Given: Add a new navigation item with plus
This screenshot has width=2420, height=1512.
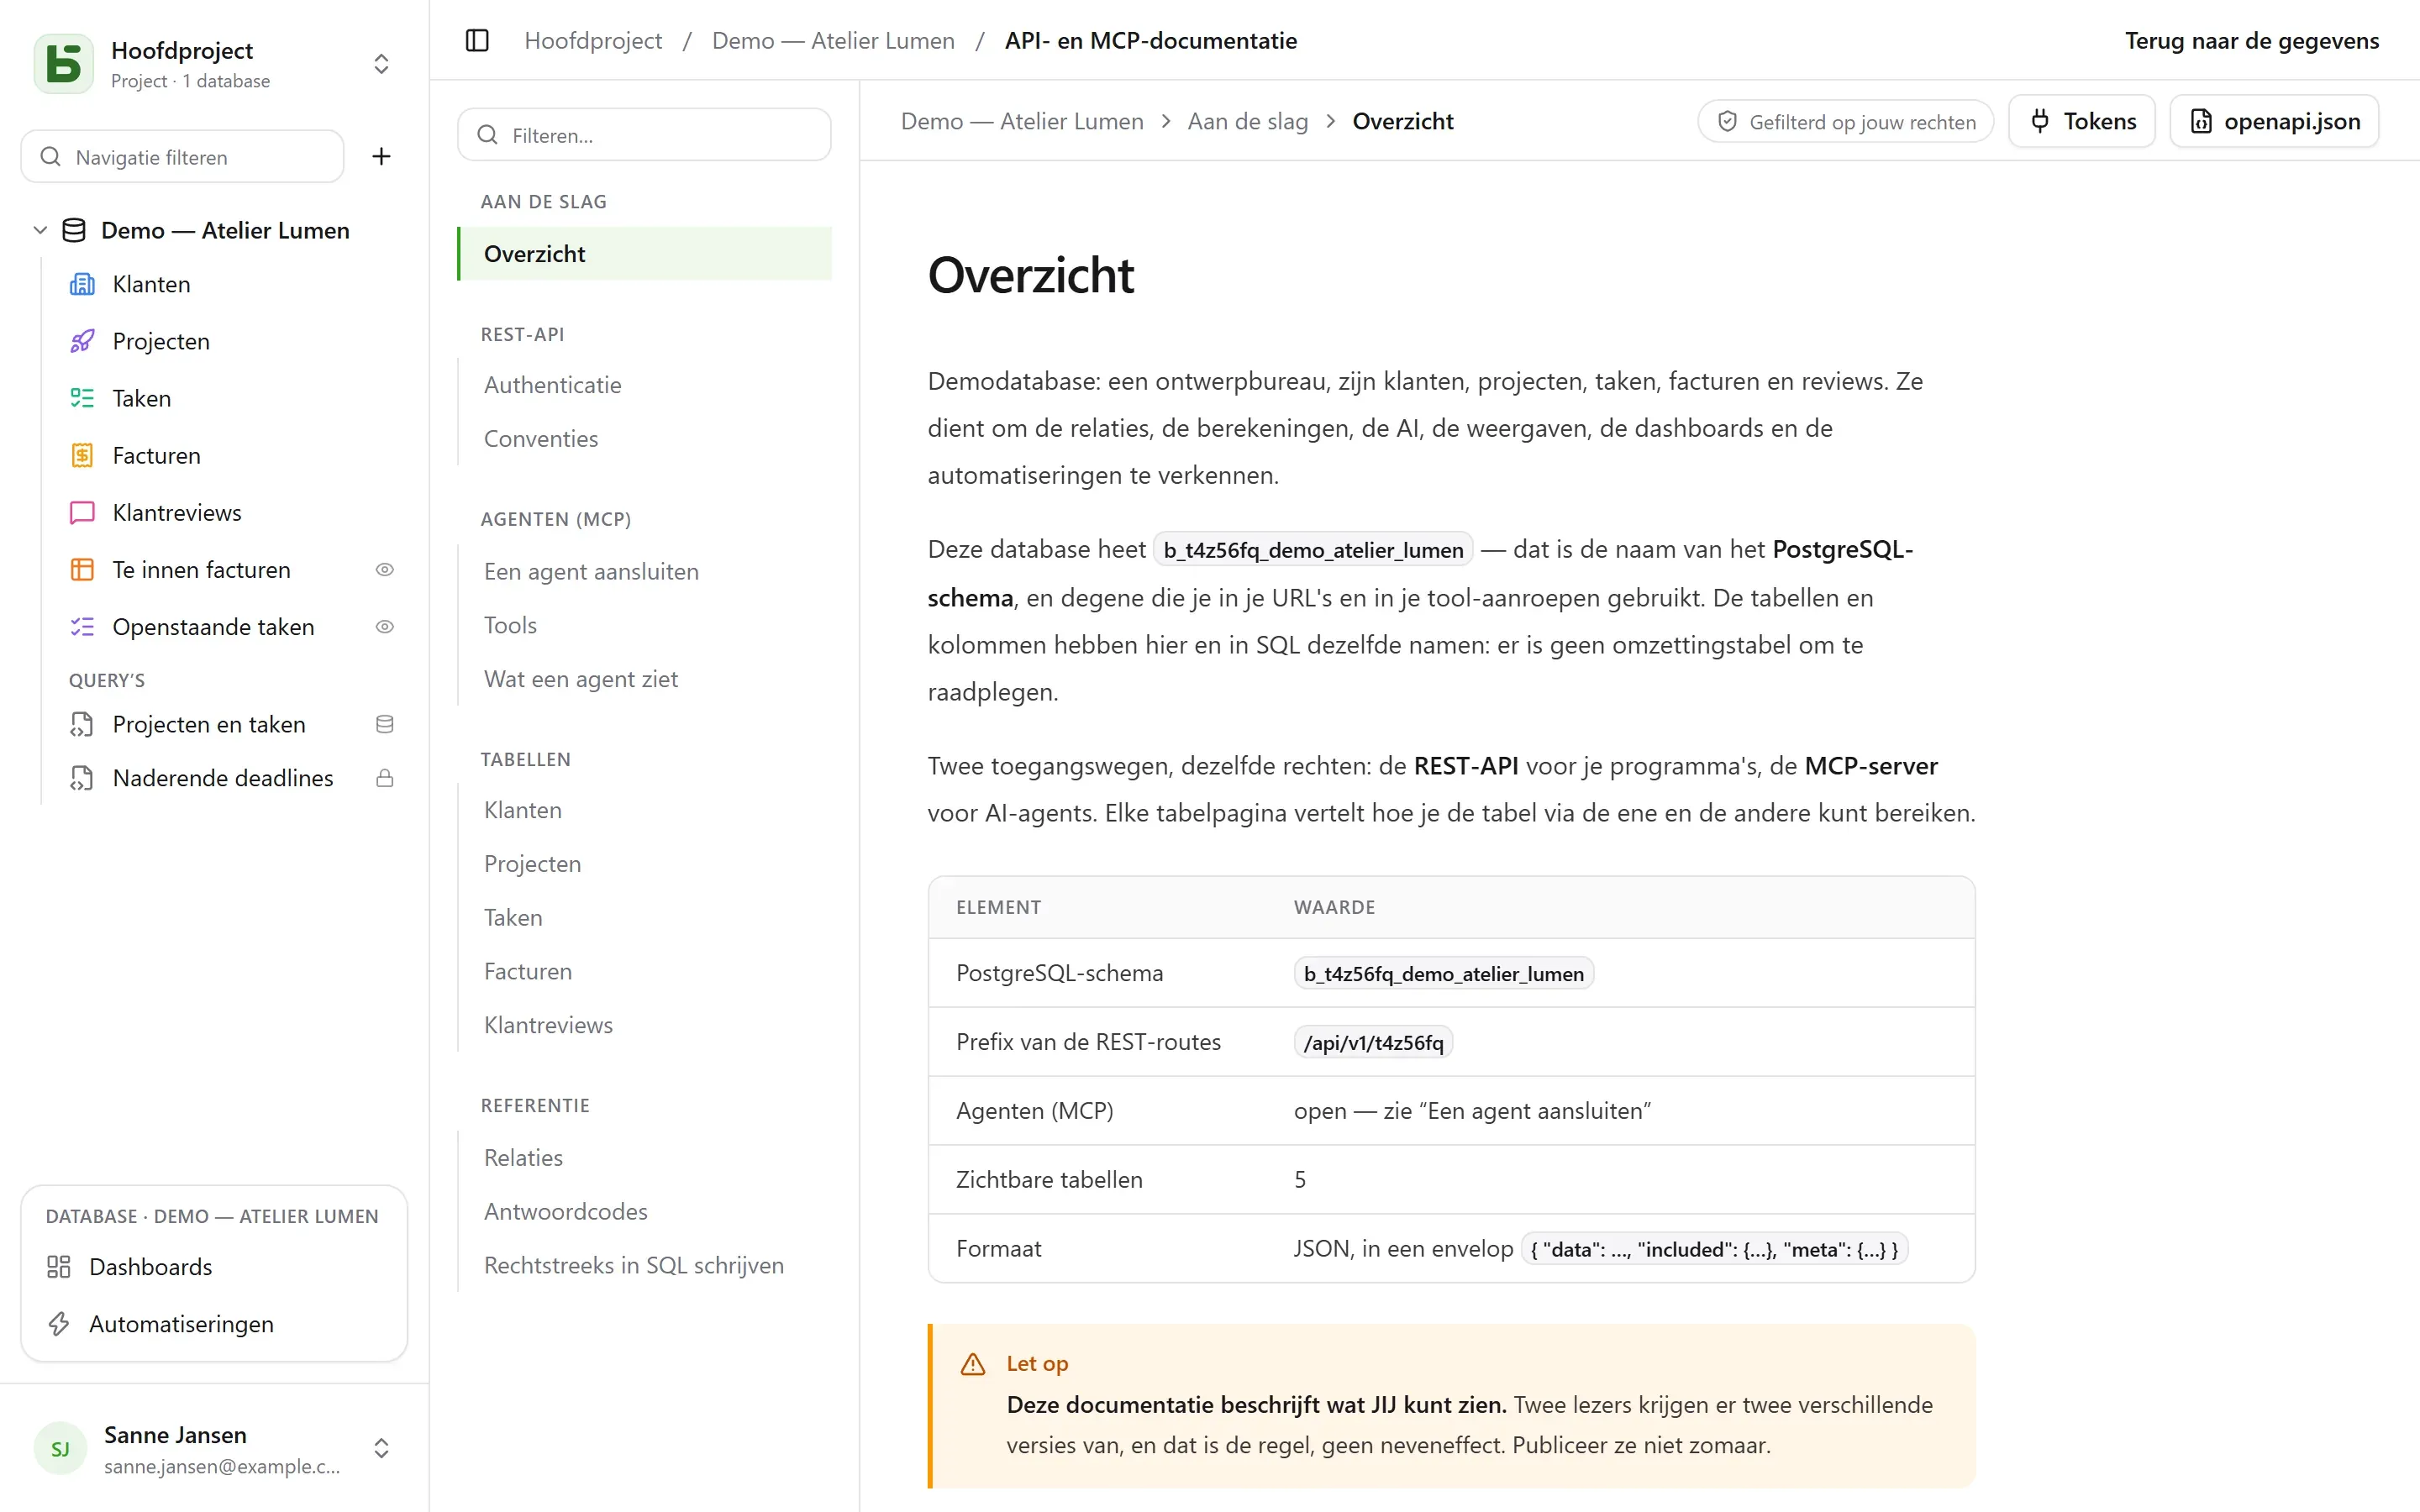Looking at the screenshot, I should 381,156.
